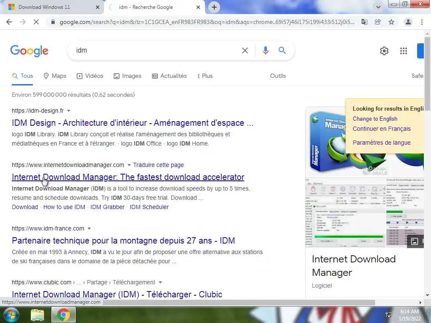Switch to Images results tab

[128, 76]
